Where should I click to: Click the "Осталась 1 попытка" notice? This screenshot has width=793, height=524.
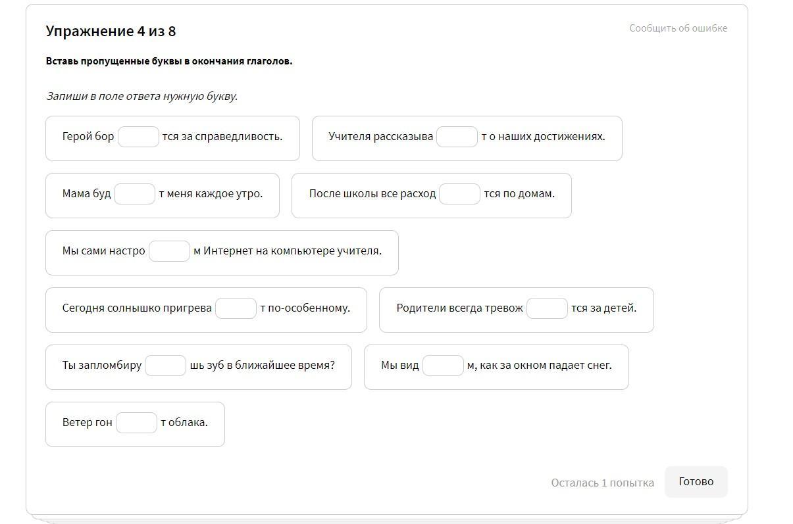point(602,483)
